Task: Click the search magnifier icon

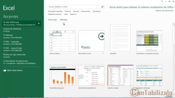Action: [102, 7]
